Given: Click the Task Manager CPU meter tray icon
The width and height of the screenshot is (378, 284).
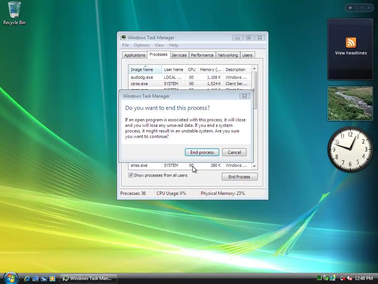Looking at the screenshot, I should (x=319, y=278).
